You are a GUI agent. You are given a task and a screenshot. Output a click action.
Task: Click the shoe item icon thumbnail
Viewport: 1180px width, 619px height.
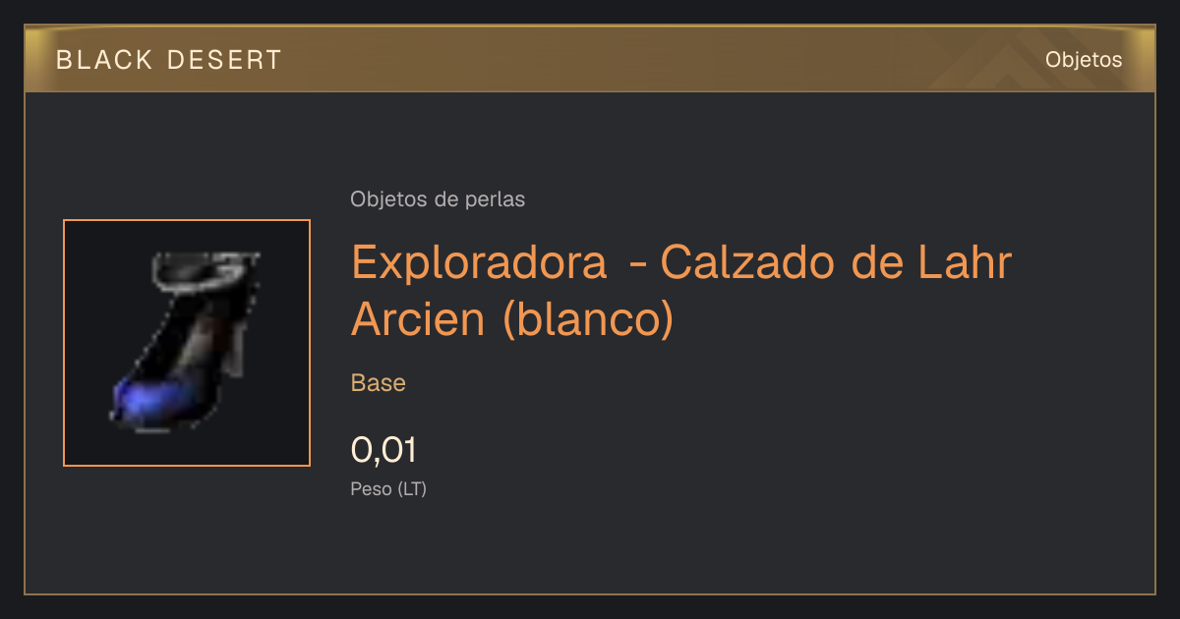point(187,343)
